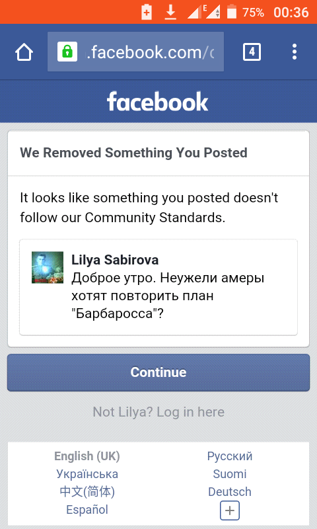
Task: Tap the download notification icon
Action: point(171,13)
